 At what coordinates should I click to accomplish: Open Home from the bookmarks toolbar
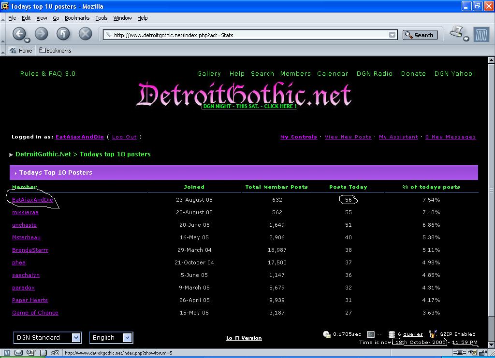(21, 51)
